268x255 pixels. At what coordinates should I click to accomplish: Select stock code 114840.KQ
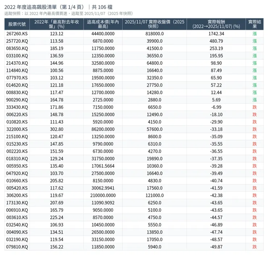[17, 70]
